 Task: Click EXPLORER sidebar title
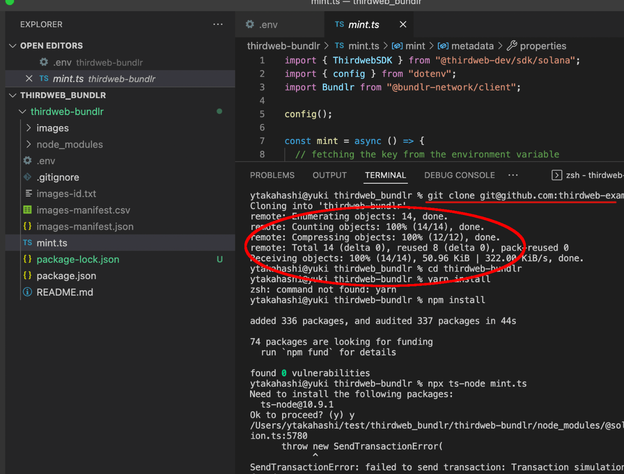tap(41, 25)
